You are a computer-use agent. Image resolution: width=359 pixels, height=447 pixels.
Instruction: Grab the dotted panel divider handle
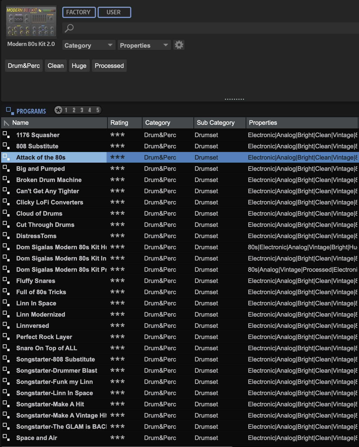[x=234, y=99]
